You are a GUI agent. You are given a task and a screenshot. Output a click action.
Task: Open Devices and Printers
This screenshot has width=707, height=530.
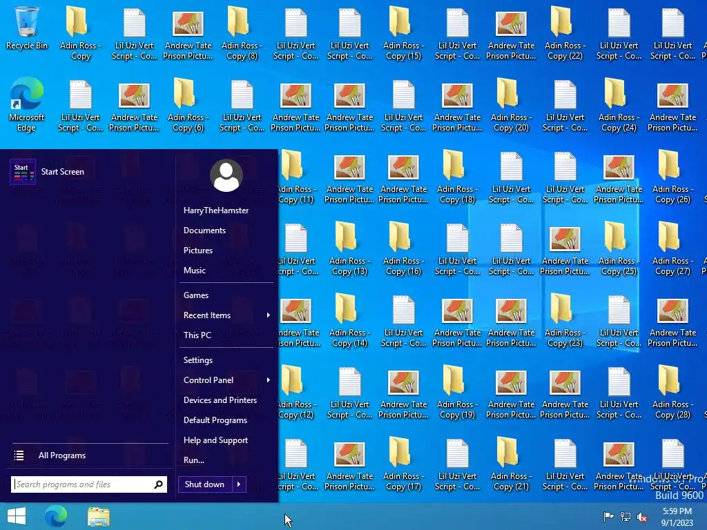pos(220,400)
